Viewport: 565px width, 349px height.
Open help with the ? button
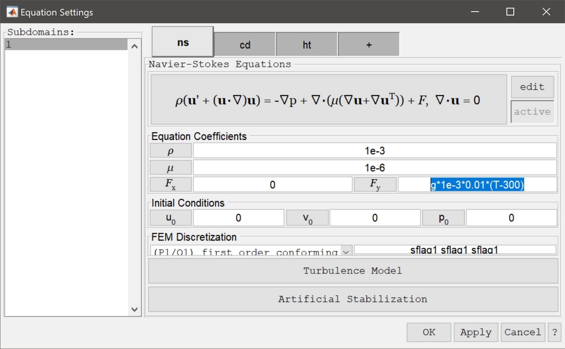(555, 332)
